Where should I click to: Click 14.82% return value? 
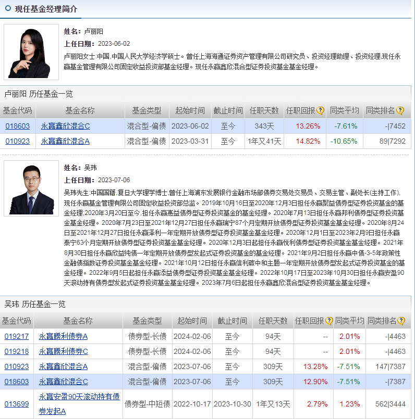pyautogui.click(x=308, y=141)
